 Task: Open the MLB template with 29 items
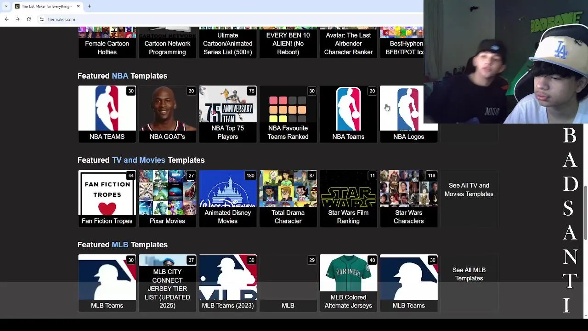tap(288, 283)
